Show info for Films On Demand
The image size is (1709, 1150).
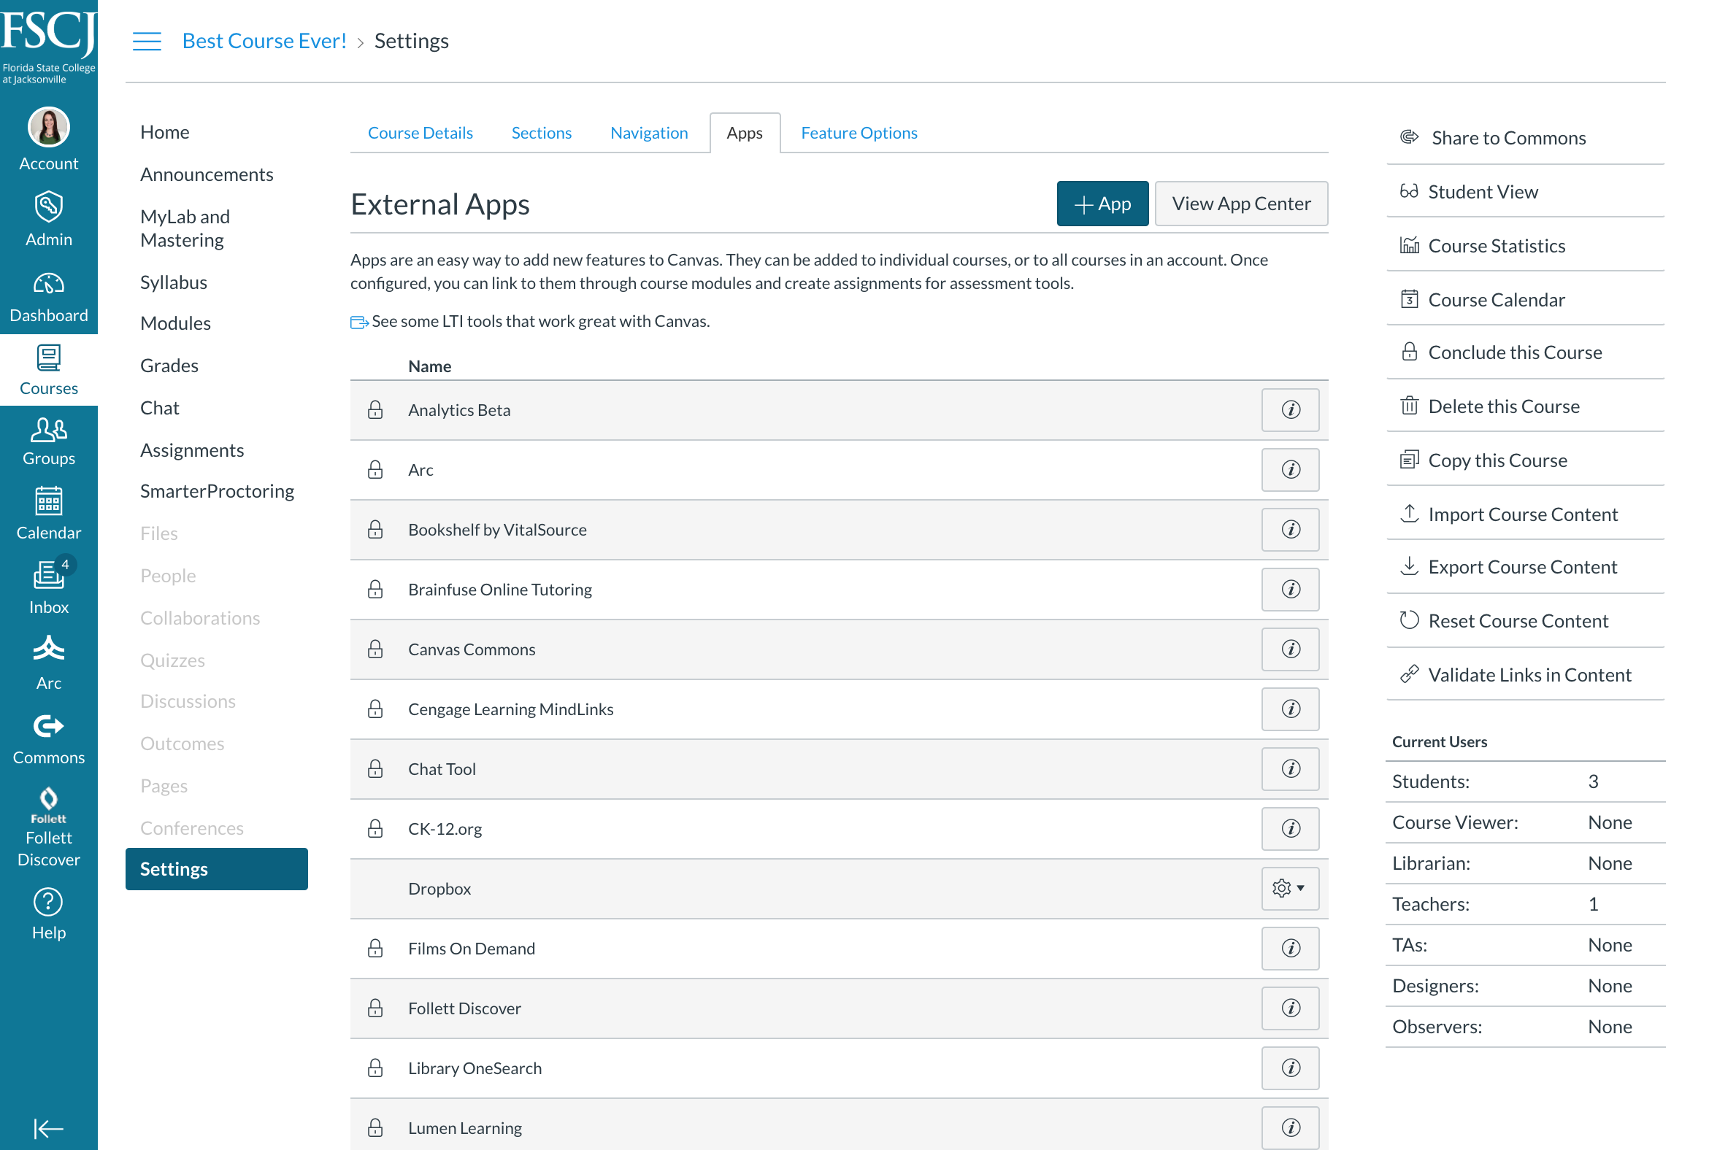point(1290,949)
